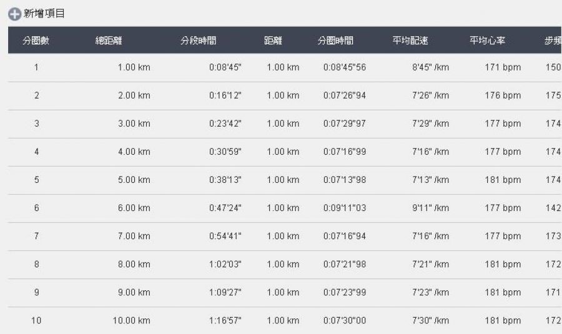Image resolution: width=562 pixels, height=334 pixels.
Task: Select the 0:16'12" split time cell
Action: (225, 96)
